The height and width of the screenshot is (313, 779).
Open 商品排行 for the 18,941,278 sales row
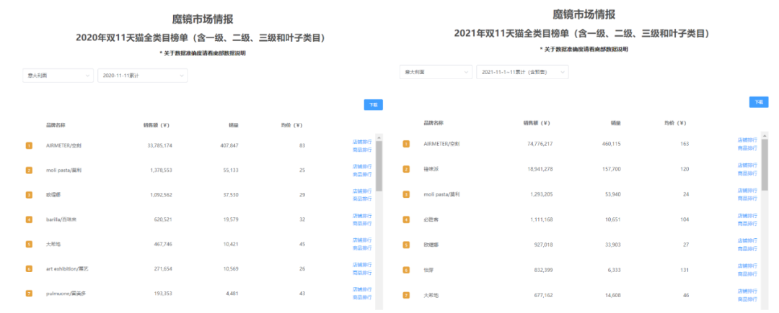pyautogui.click(x=747, y=173)
